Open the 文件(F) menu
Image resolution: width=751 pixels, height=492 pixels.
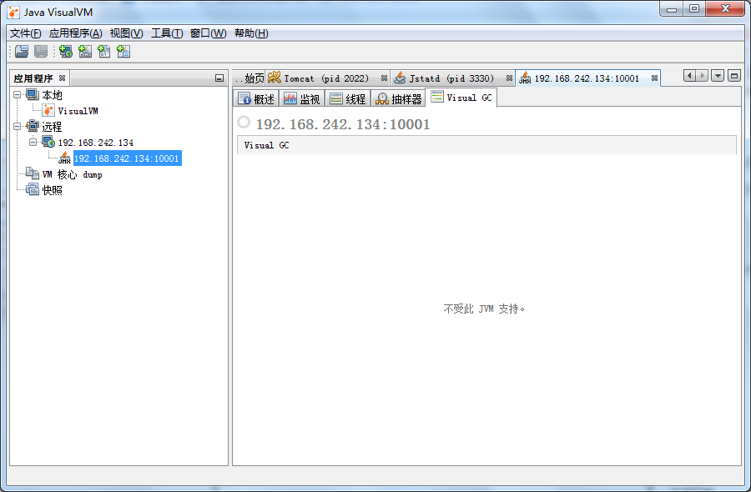tap(25, 33)
